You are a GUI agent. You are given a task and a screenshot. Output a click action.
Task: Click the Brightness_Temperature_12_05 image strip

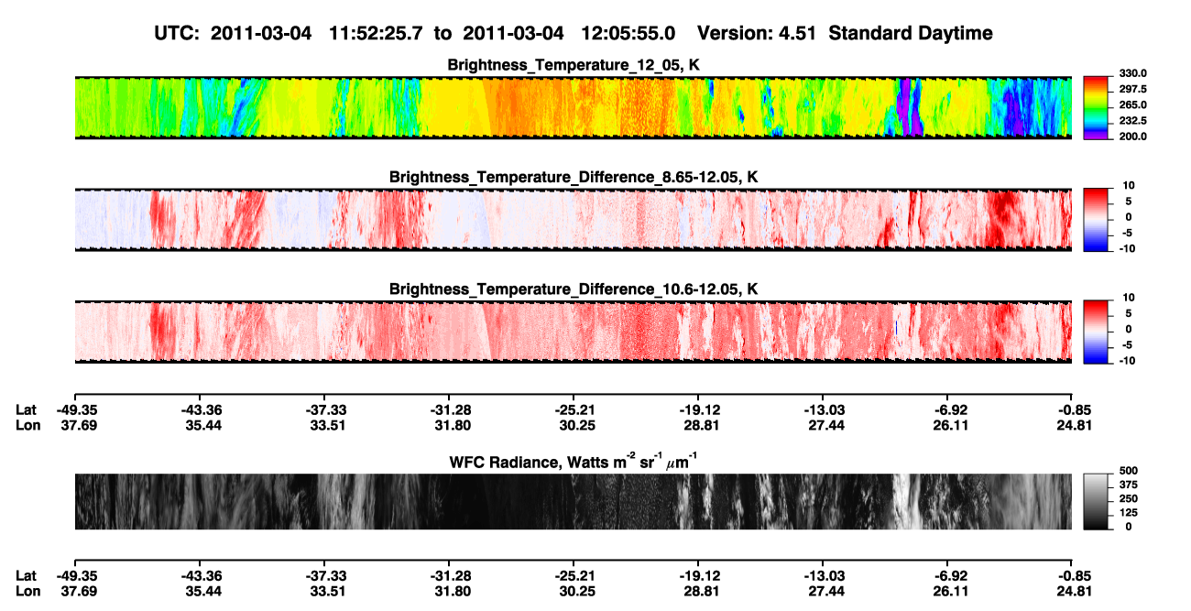click(x=573, y=107)
